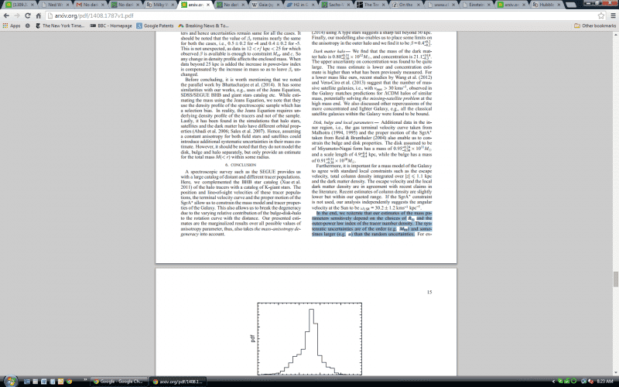Close the Milky W... tab
619x387 pixels.
(x=173, y=5)
